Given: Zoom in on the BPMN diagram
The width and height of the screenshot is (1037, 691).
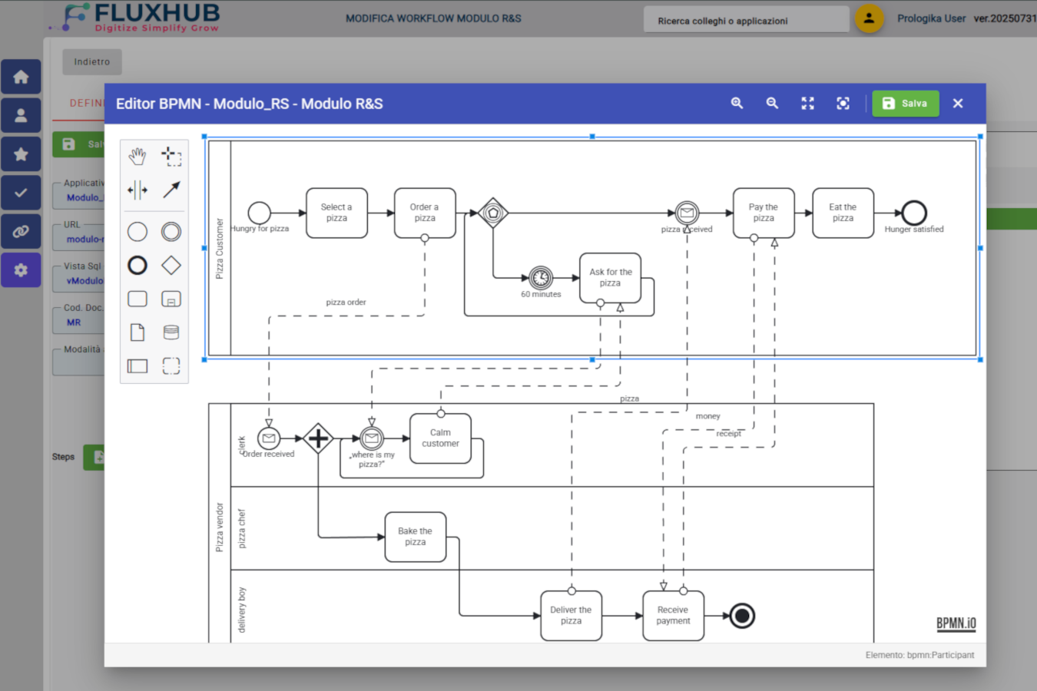Looking at the screenshot, I should pyautogui.click(x=737, y=103).
